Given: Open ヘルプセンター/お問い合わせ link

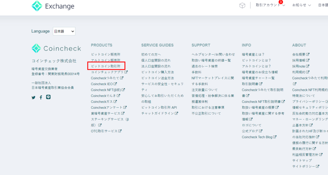Looking at the screenshot, I should click(x=213, y=54).
